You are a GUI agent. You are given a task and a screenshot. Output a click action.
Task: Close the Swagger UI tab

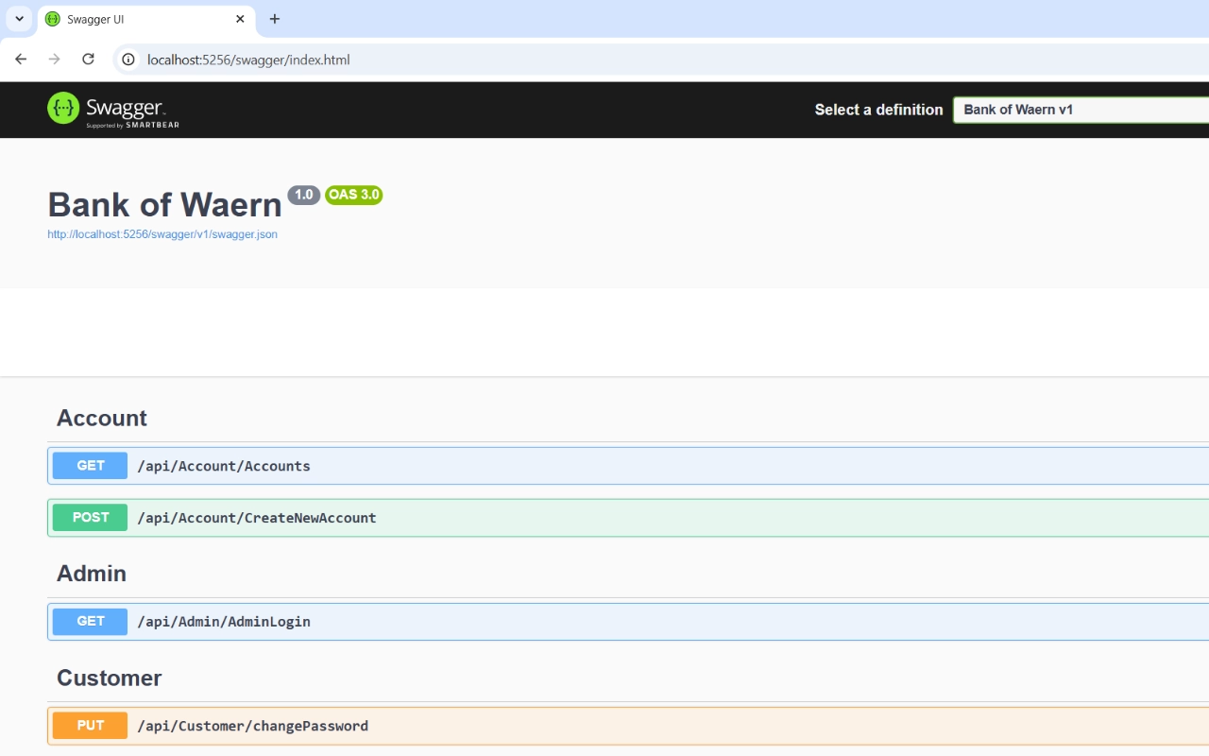240,19
